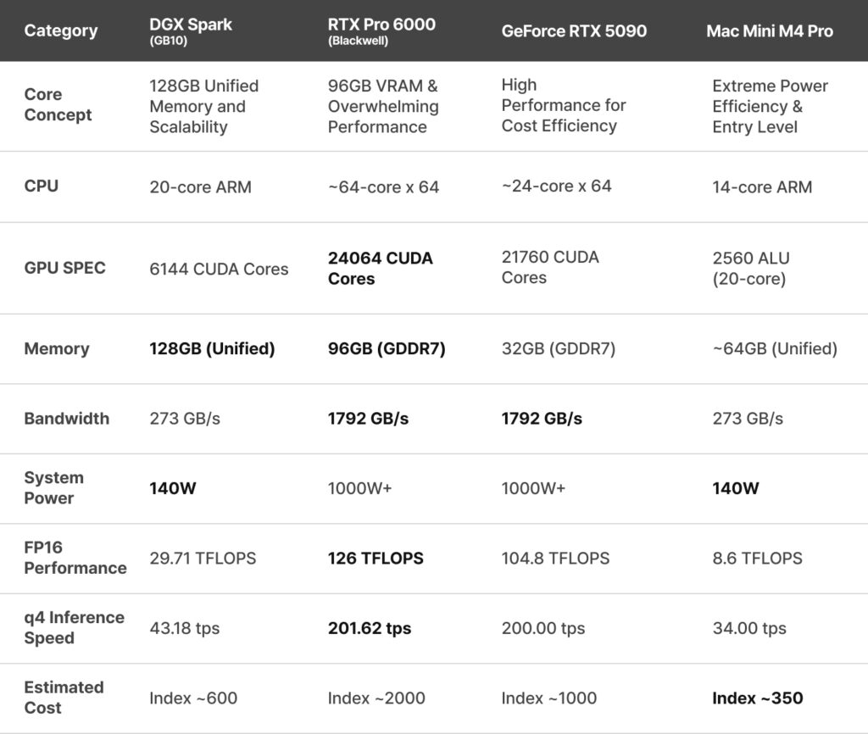Select the 2560 ALU (20-core) cell

point(752,268)
